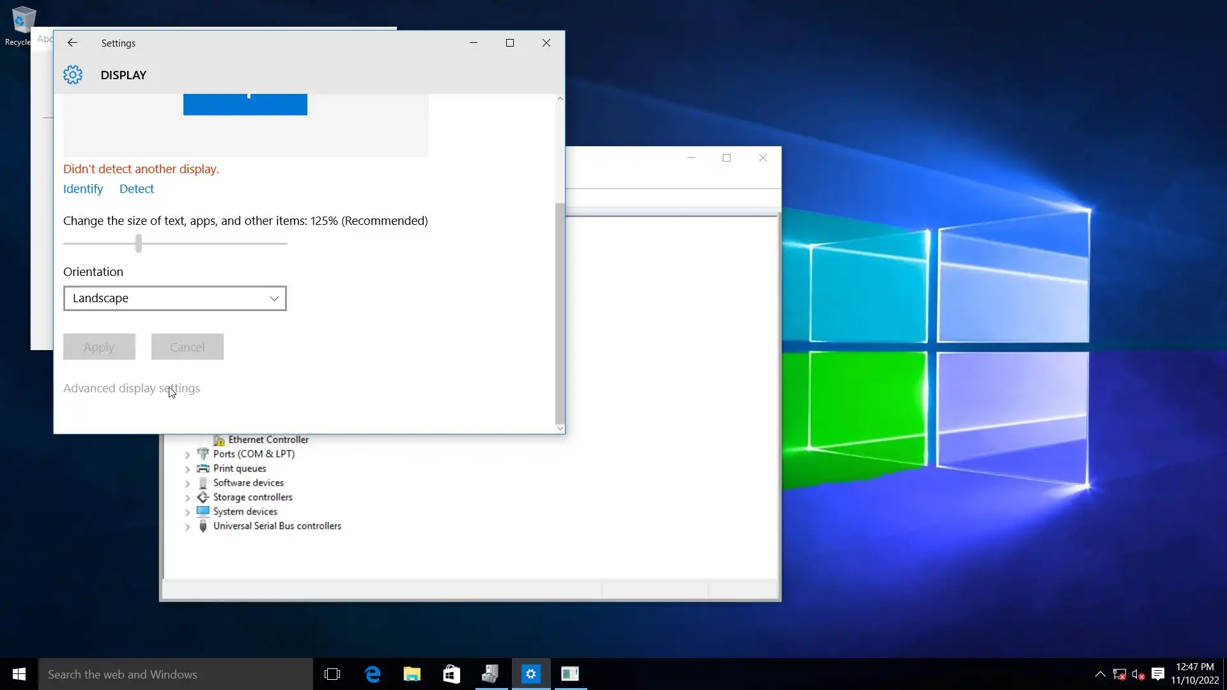Click the Settings gear icon beside DISPLAY
1227x690 pixels.
click(73, 75)
